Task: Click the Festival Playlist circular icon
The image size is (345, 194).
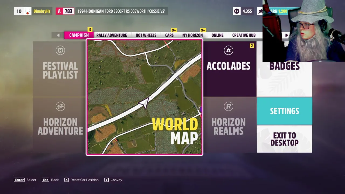Action: (x=60, y=50)
